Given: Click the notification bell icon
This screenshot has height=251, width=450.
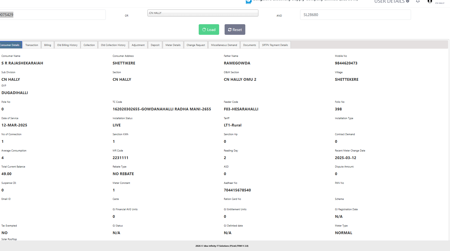Looking at the screenshot, I should click(x=418, y=1).
